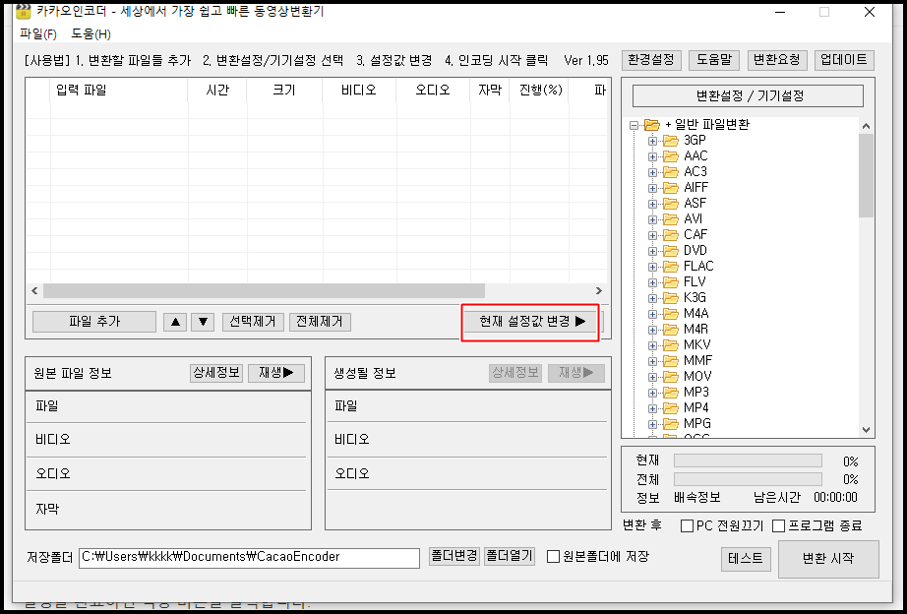907x614 pixels.
Task: Toggle the 프로그램 종료 checkbox
Action: point(778,526)
